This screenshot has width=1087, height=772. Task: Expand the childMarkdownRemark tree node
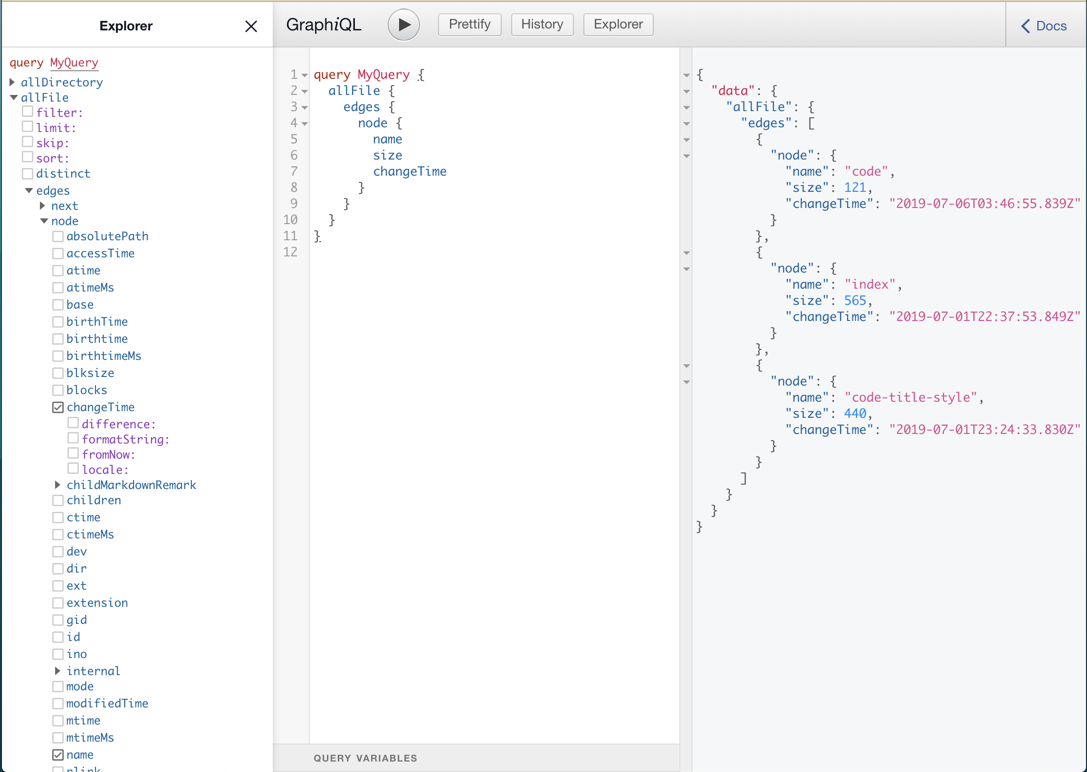[57, 485]
